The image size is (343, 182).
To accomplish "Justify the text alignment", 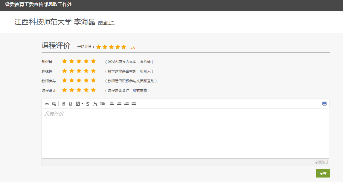I will 134,104.
